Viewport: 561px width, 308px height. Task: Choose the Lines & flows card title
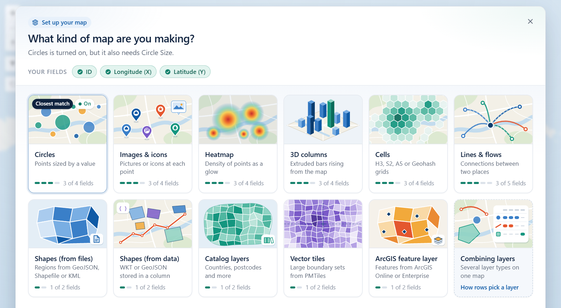[x=481, y=155]
